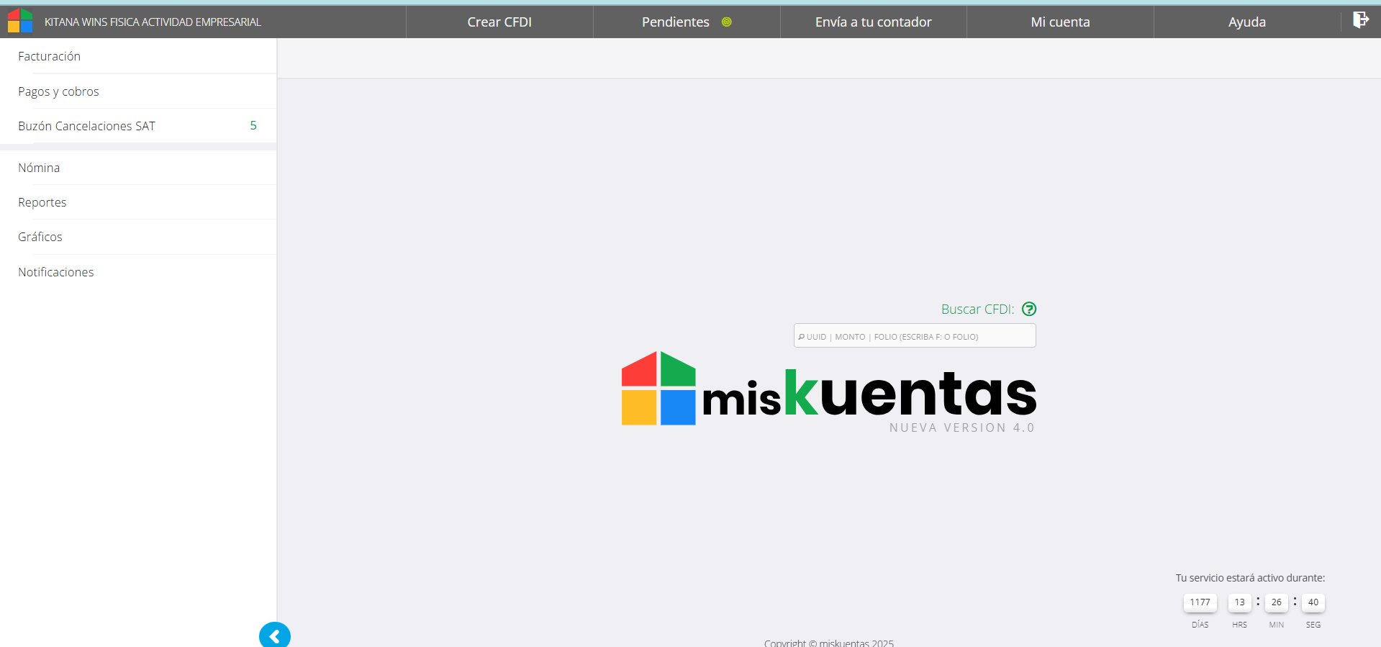Expand Pagos y cobros section
The height and width of the screenshot is (647, 1381).
(58, 91)
